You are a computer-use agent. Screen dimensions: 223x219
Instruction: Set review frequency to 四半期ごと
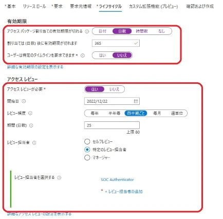tap(136, 113)
